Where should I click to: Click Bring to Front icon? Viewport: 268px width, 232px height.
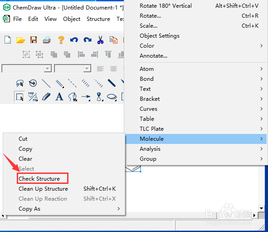[x=54, y=54]
